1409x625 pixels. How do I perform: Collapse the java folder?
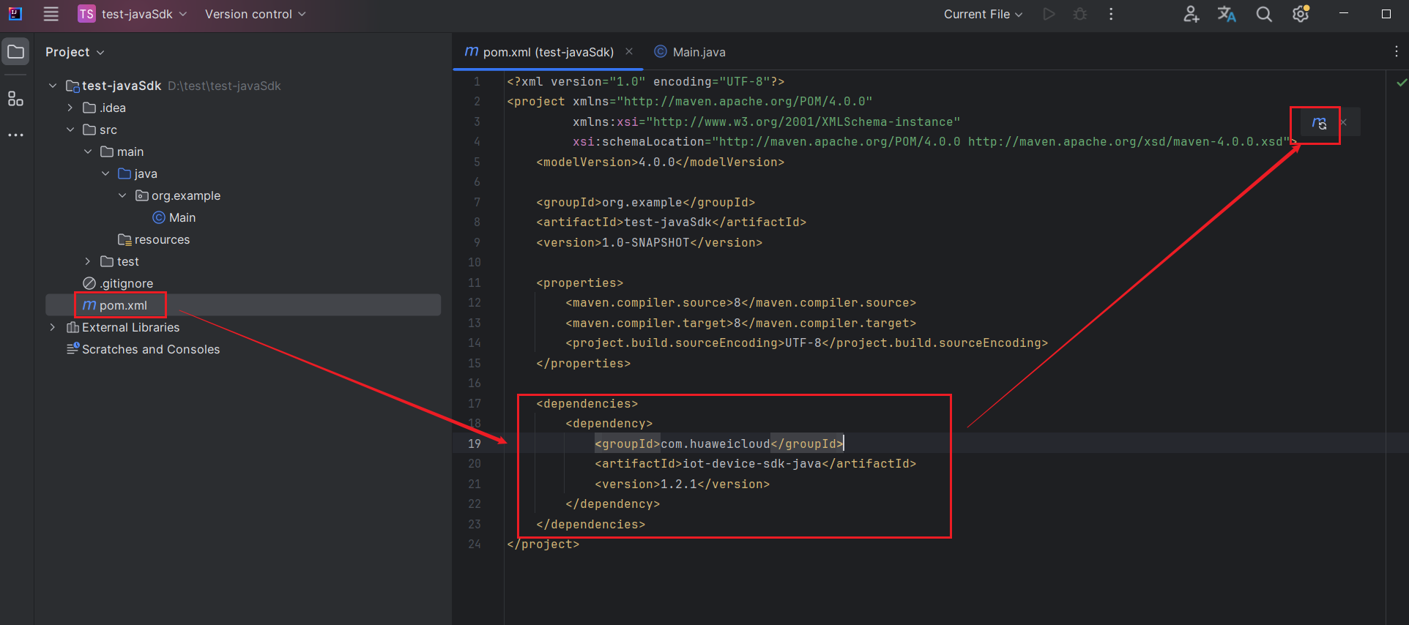coord(105,173)
